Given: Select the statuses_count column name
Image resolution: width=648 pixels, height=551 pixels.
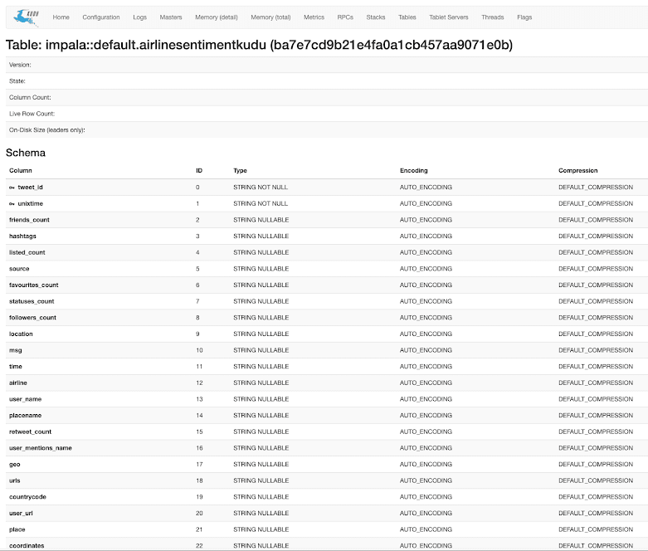Looking at the screenshot, I should pyautogui.click(x=32, y=301).
